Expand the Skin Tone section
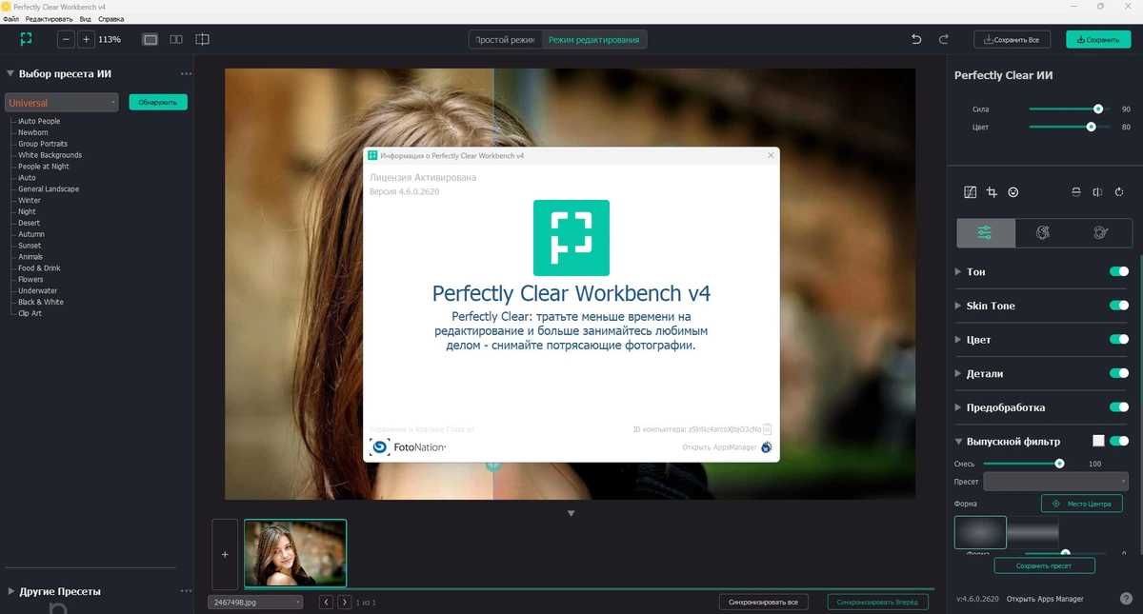Screen dimensions: 1143x614 958,306
